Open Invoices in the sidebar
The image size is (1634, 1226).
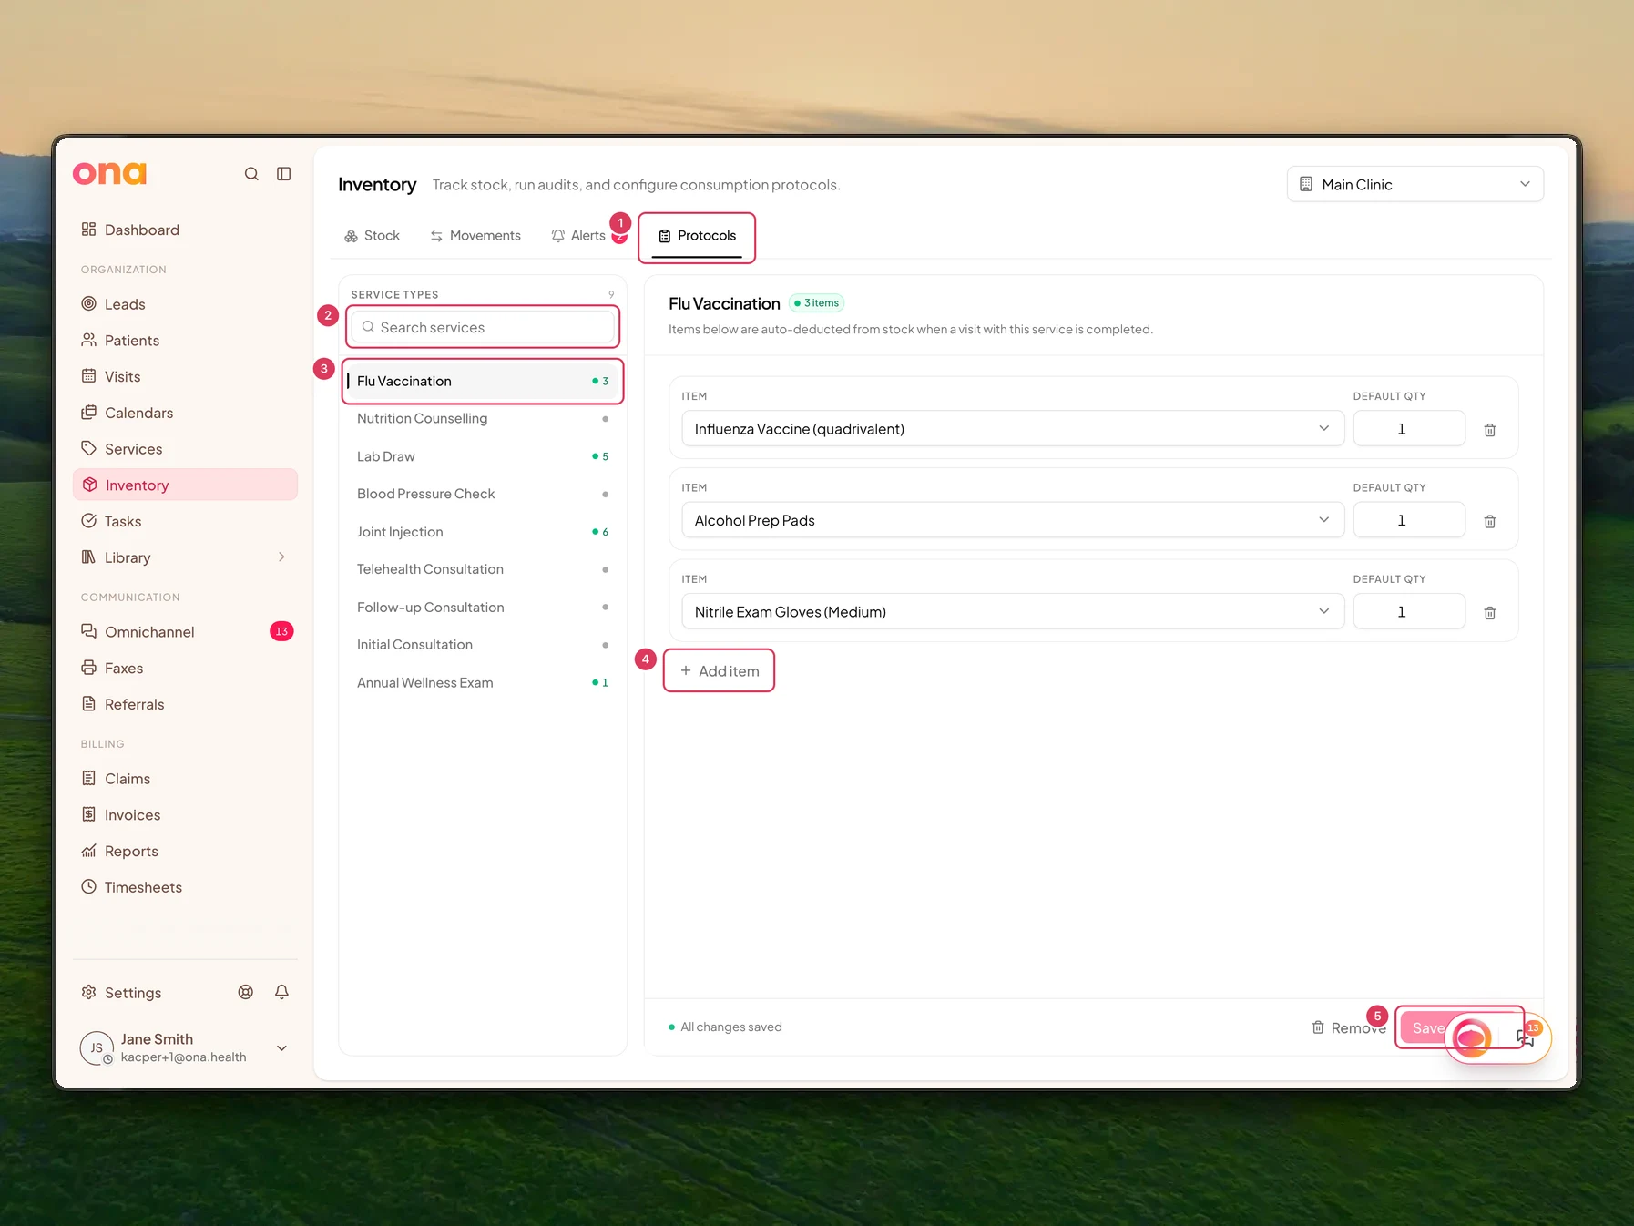[185, 815]
